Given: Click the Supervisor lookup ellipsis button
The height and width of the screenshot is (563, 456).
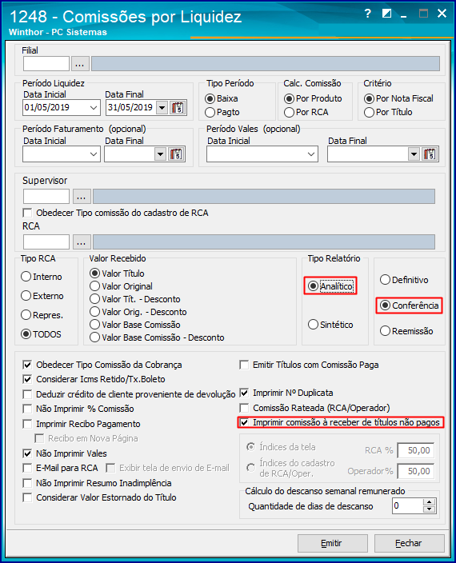Looking at the screenshot, I should (82, 197).
